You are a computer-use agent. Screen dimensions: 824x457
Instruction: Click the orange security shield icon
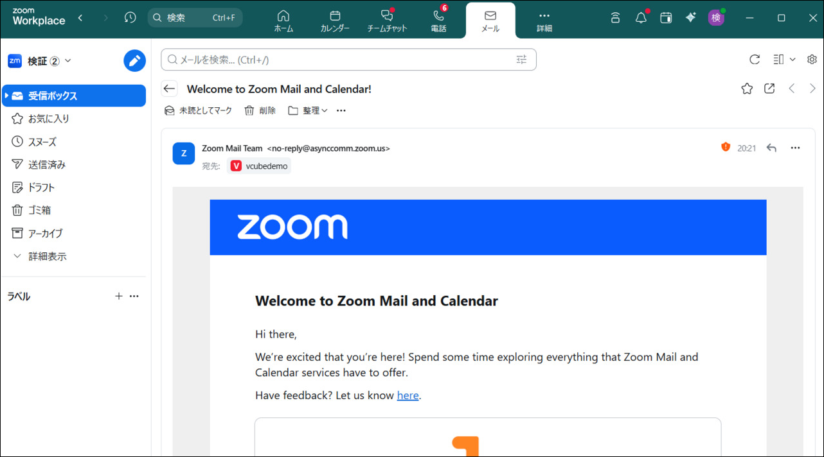[726, 147]
